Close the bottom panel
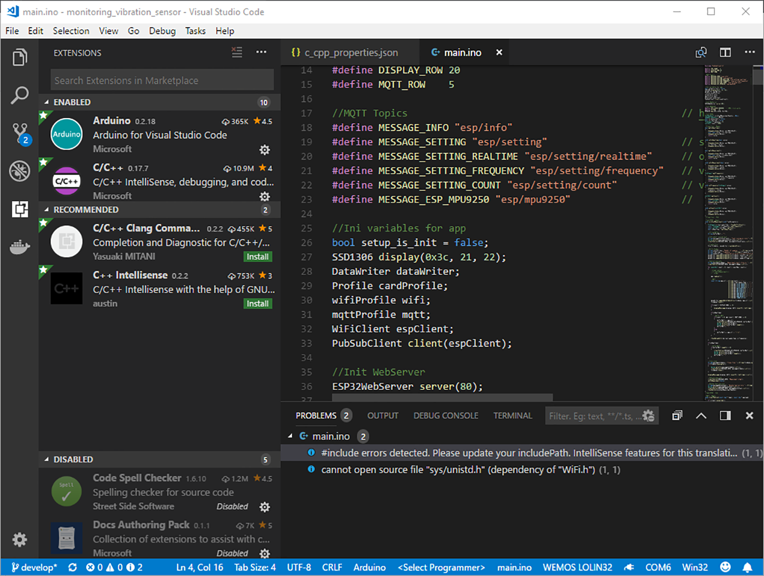764x576 pixels. (749, 416)
